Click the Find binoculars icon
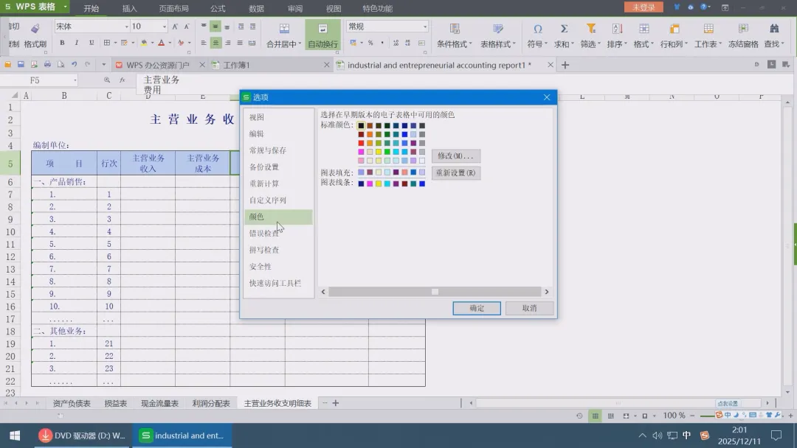 pyautogui.click(x=774, y=29)
